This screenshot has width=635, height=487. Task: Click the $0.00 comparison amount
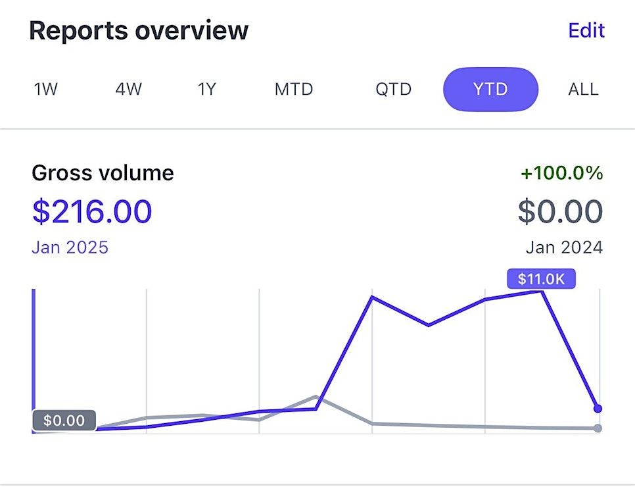pos(560,211)
